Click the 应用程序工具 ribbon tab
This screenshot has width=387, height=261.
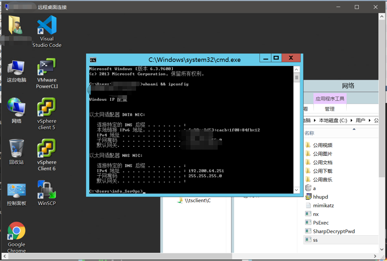(330, 99)
